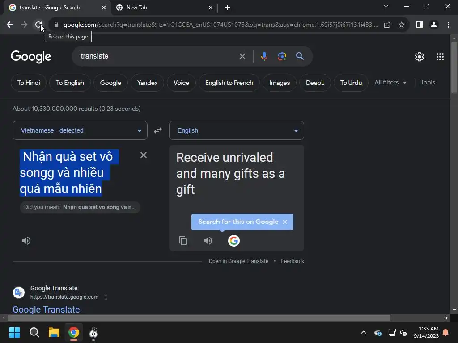Screen dimensions: 458x343
Task: Bookmark this tab with the star icon
Action: pyautogui.click(x=402, y=25)
